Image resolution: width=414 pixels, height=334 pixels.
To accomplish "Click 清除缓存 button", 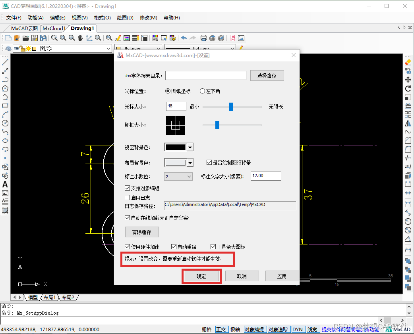I will click(x=142, y=232).
